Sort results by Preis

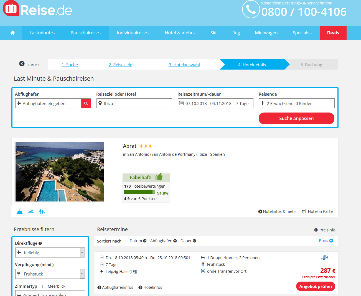click(326, 241)
